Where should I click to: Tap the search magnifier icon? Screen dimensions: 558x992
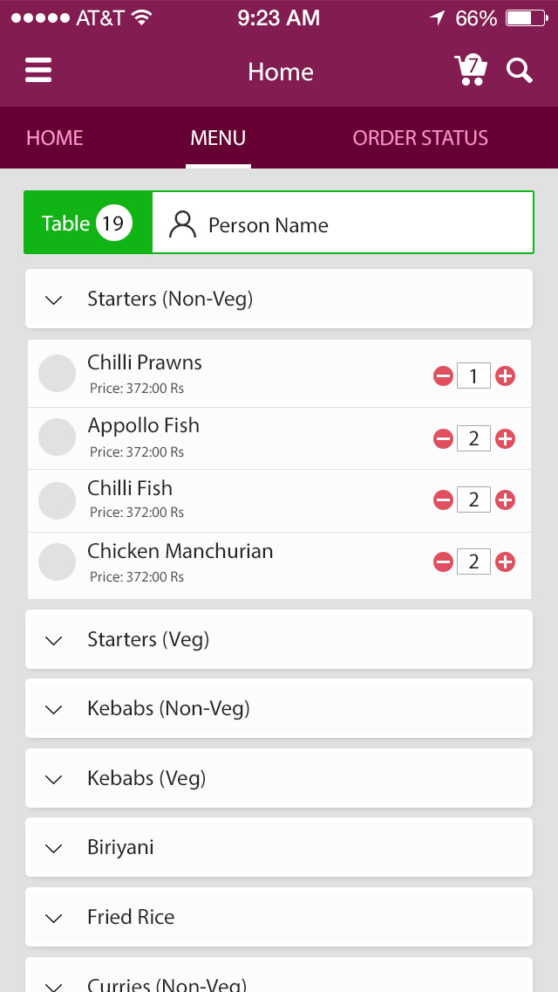click(520, 71)
